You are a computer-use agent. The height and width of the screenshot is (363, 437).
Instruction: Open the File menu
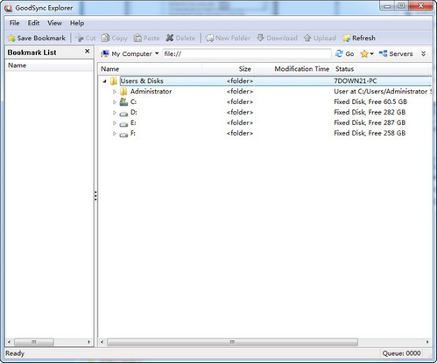coord(14,23)
